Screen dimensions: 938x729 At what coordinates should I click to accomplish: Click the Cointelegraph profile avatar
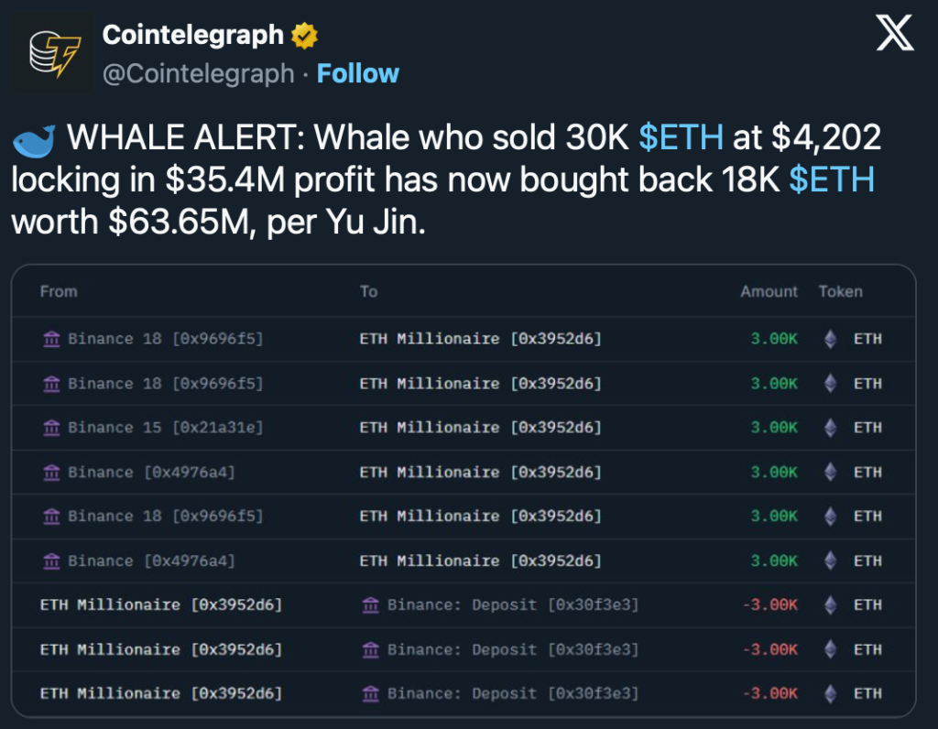click(51, 53)
